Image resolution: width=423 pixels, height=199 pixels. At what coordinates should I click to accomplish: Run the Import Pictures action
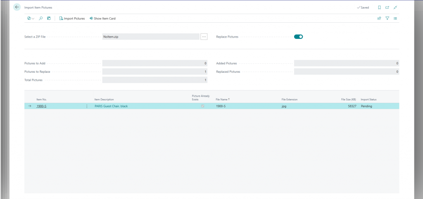click(x=72, y=19)
